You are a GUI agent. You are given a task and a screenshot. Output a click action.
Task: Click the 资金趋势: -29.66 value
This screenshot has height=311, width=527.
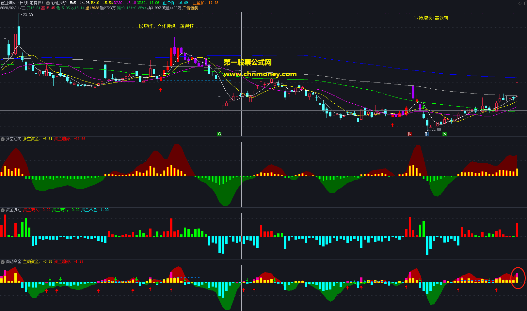coord(70,139)
